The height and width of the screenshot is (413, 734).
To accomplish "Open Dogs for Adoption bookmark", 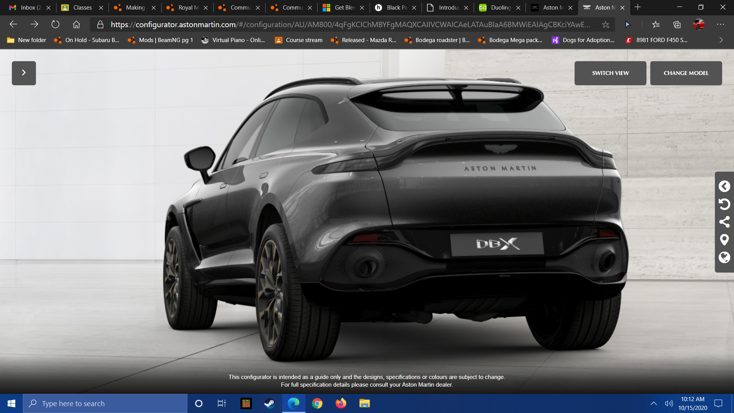I will [x=583, y=40].
